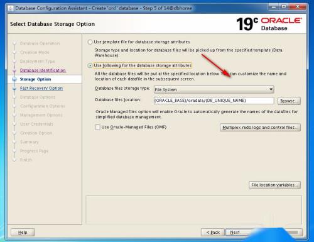This screenshot has width=314, height=242.
Task: Click the Oracle 19c Database logo
Action: pyautogui.click(x=269, y=24)
